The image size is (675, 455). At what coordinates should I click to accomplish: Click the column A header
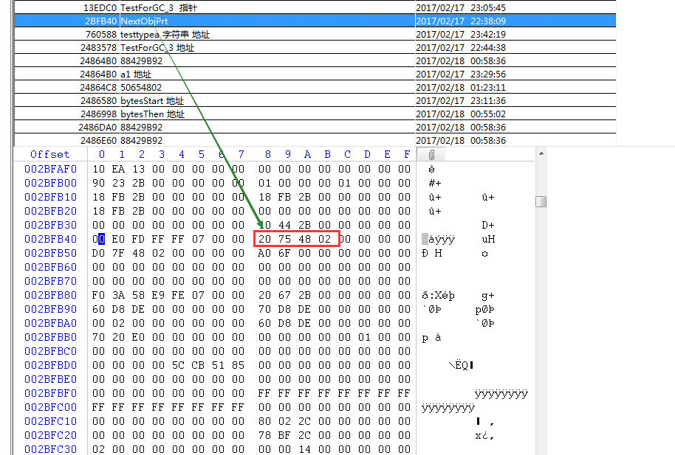pyautogui.click(x=307, y=154)
